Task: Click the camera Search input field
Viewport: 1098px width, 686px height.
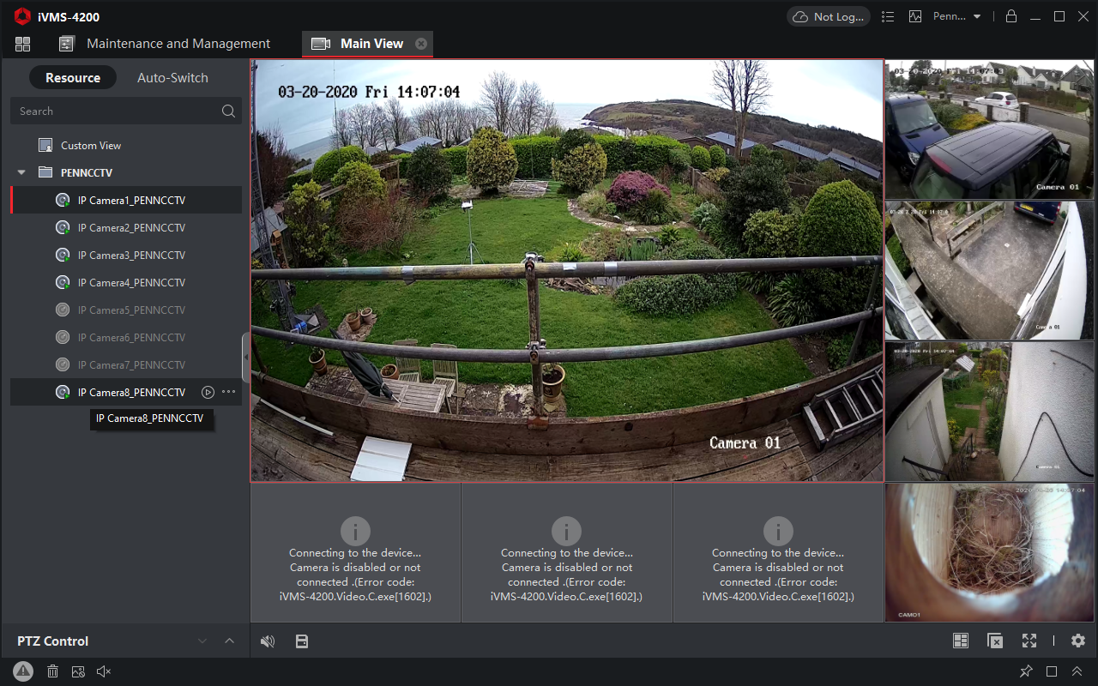Action: point(116,111)
